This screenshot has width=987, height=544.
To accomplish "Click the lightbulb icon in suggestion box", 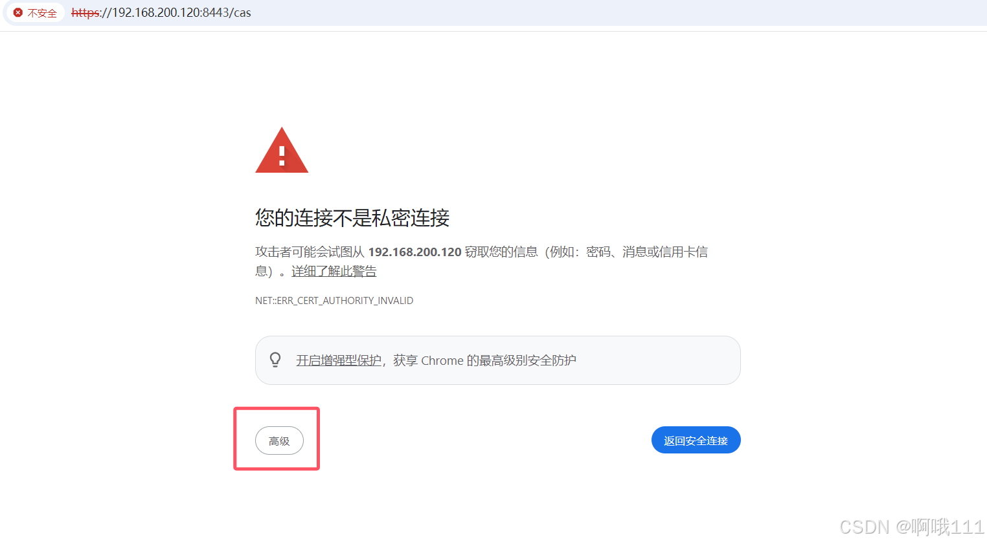I will click(275, 360).
